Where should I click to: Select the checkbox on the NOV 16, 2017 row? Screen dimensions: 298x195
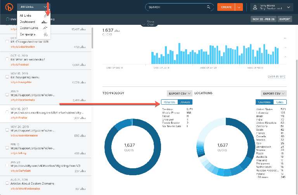click(7, 112)
